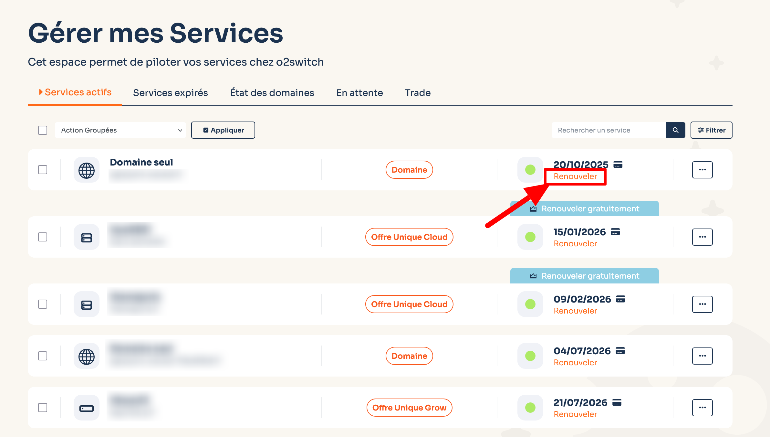Click the server icon in the 09/02/2026 row
Screen dimensions: 770x437
tap(87, 304)
